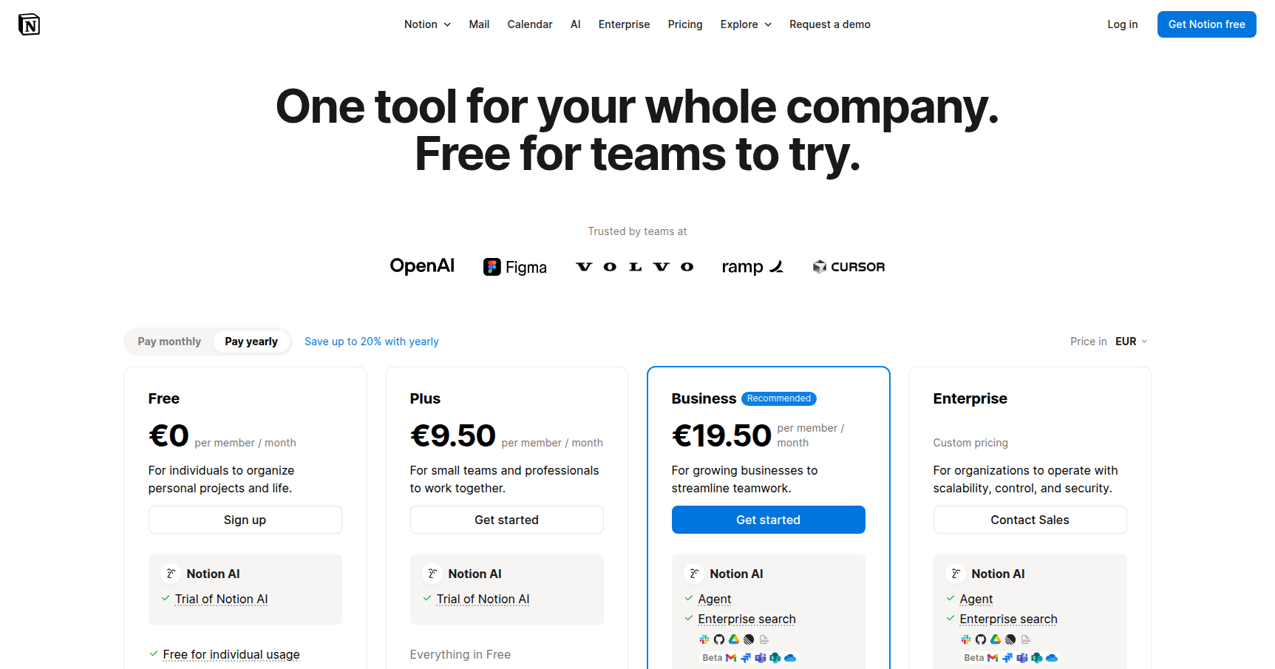Click Get started on the Business plan
The height and width of the screenshot is (669, 1275).
[768, 520]
